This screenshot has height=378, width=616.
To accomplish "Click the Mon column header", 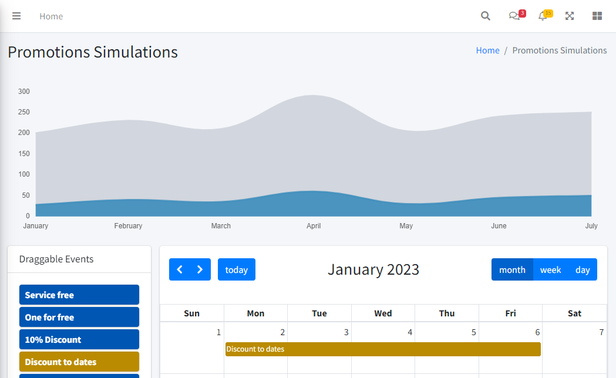I will pos(256,313).
